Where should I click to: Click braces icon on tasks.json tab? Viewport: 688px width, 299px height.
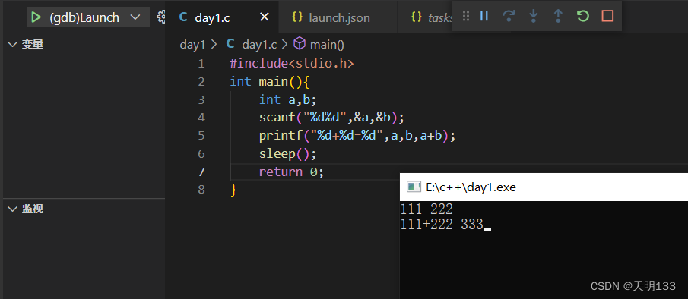(417, 17)
